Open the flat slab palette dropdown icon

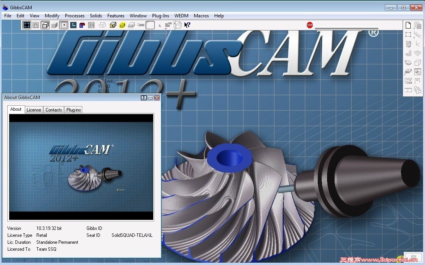coord(408,72)
